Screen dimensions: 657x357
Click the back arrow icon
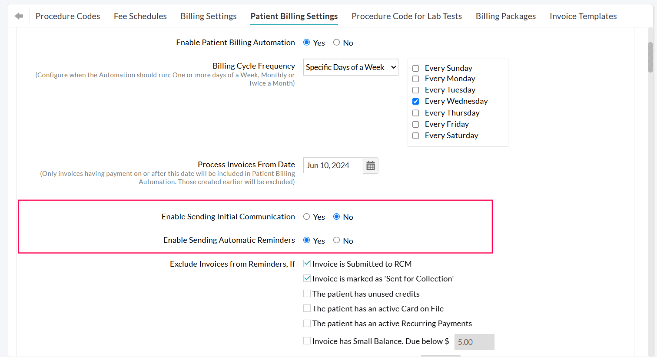click(x=19, y=16)
